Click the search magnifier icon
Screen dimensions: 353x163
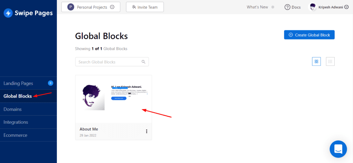[143, 62]
